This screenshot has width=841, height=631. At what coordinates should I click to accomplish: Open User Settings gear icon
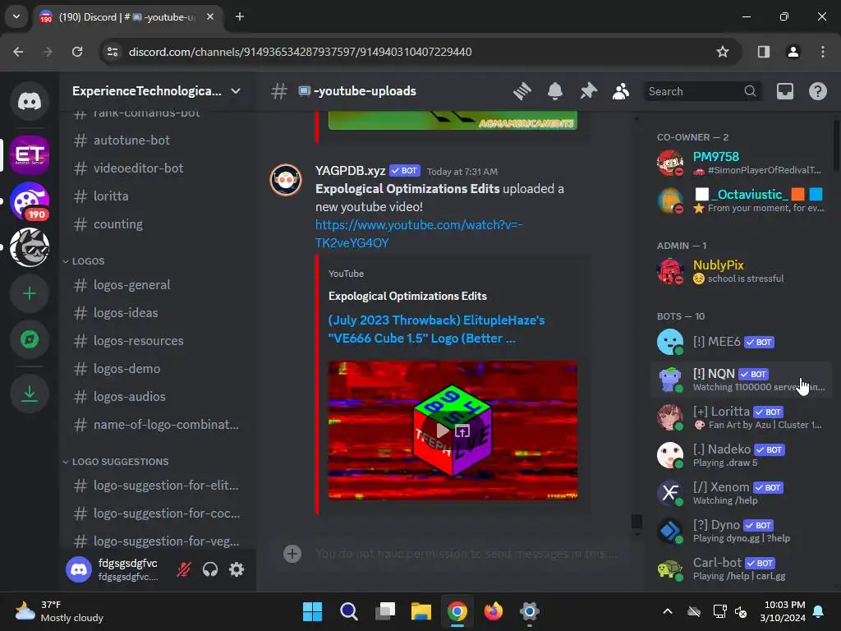click(237, 569)
